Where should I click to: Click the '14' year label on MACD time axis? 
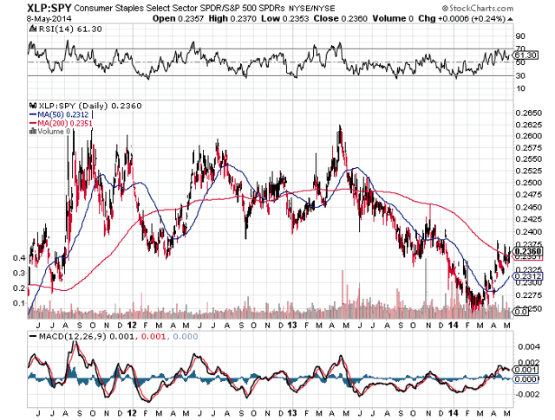tap(454, 413)
